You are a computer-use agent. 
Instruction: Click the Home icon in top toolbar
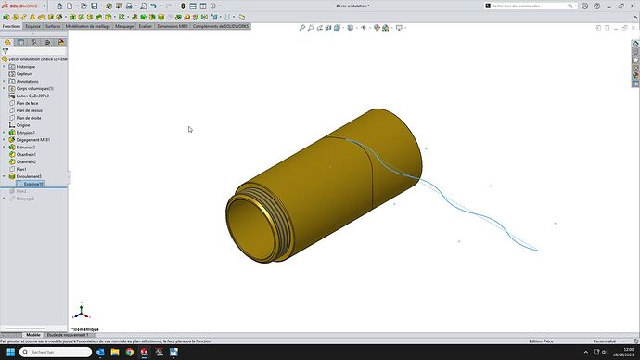click(59, 6)
